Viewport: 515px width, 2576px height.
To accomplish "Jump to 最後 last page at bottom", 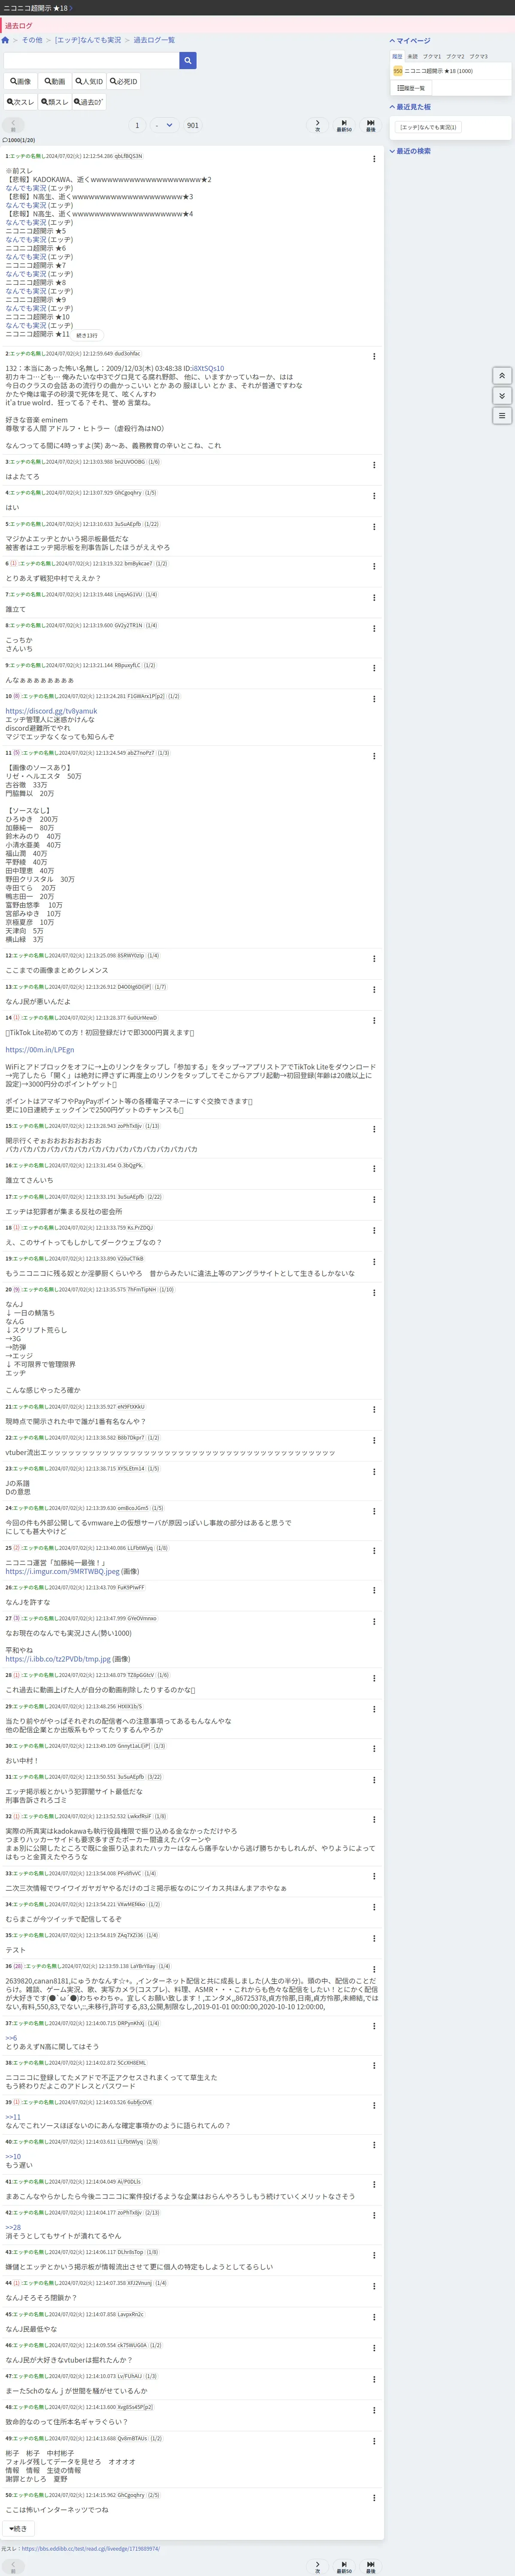I will (x=370, y=2566).
